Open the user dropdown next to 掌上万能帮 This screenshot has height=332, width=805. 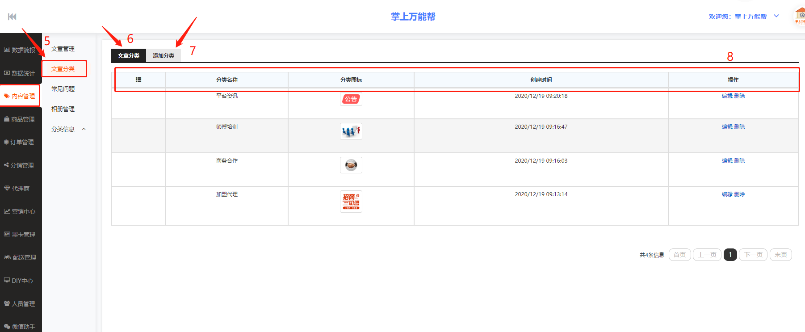coord(776,16)
